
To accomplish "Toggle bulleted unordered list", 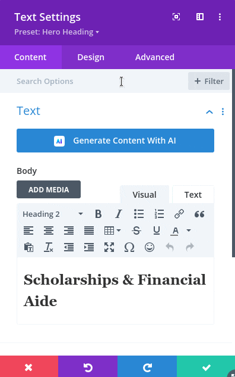I will [139, 214].
